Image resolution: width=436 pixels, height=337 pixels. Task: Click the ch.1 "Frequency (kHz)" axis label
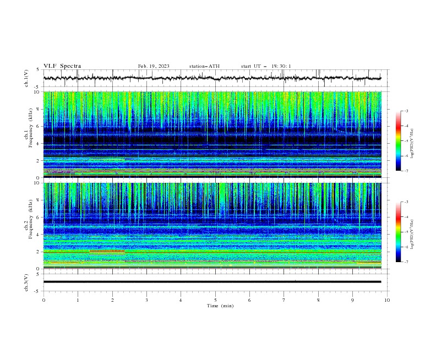click(x=31, y=127)
